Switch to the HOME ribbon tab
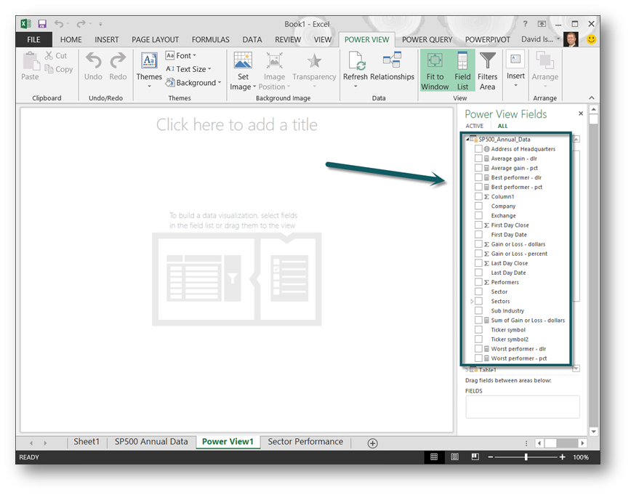 pyautogui.click(x=71, y=39)
